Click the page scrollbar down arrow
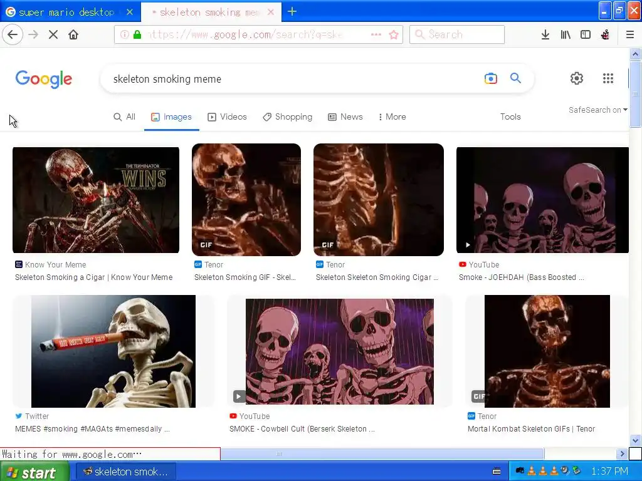The image size is (642, 481). pos(635,440)
